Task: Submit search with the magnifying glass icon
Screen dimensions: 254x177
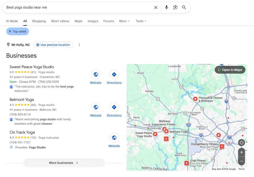Action: click(x=184, y=7)
